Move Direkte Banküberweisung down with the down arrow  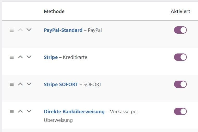click(29, 111)
